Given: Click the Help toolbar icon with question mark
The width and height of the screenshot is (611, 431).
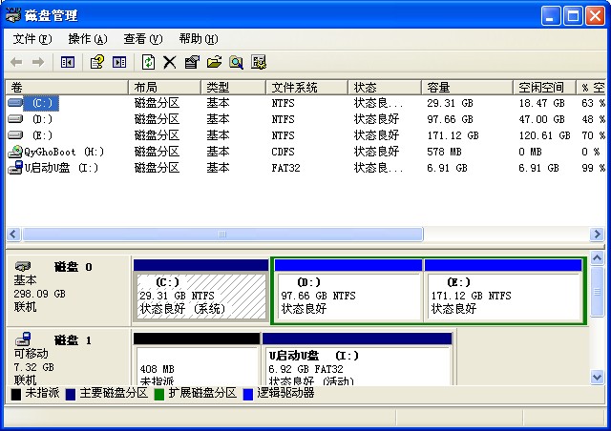Looking at the screenshot, I should (x=96, y=62).
